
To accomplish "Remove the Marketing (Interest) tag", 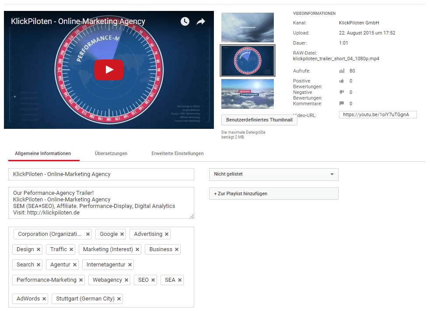I will [x=137, y=249].
